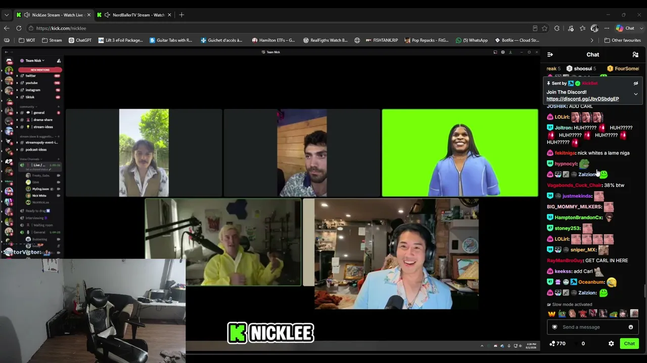Image resolution: width=647 pixels, height=363 pixels.
Task: Click the channel points icon showing 770
Action: pyautogui.click(x=552, y=344)
